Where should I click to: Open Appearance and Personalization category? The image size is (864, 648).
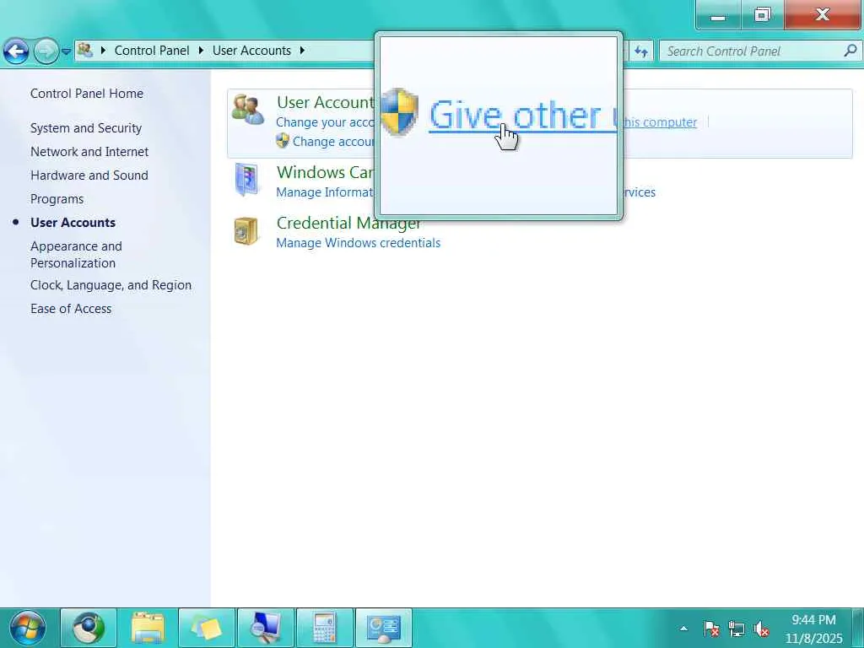[76, 255]
